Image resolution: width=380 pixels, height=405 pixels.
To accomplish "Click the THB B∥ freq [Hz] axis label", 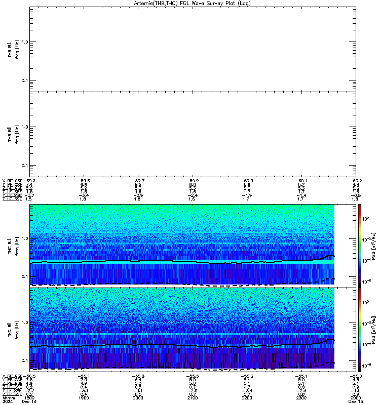I will [x=13, y=135].
